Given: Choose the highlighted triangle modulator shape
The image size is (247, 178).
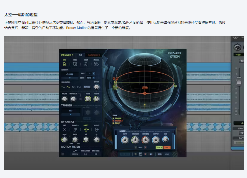Looking at the screenshot, I should 68,87.
